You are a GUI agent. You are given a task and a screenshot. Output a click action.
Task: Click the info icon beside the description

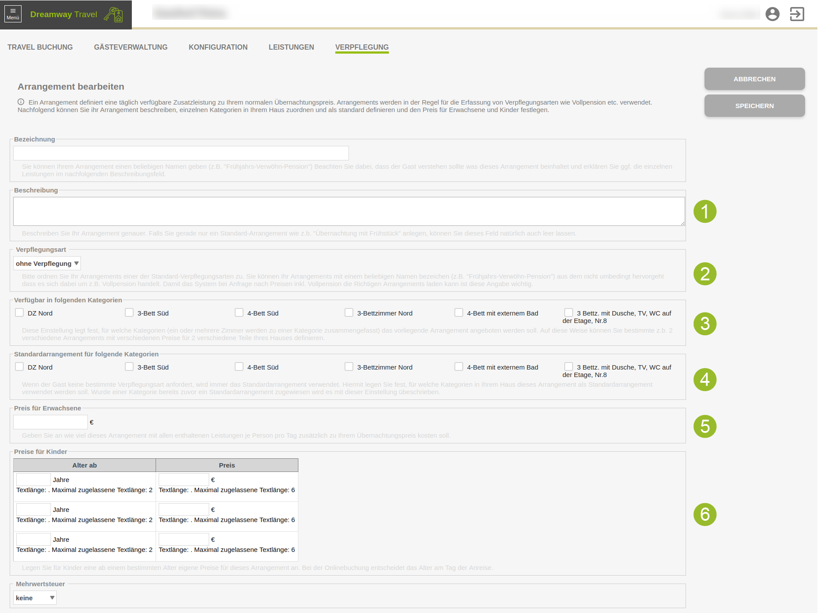coord(21,102)
